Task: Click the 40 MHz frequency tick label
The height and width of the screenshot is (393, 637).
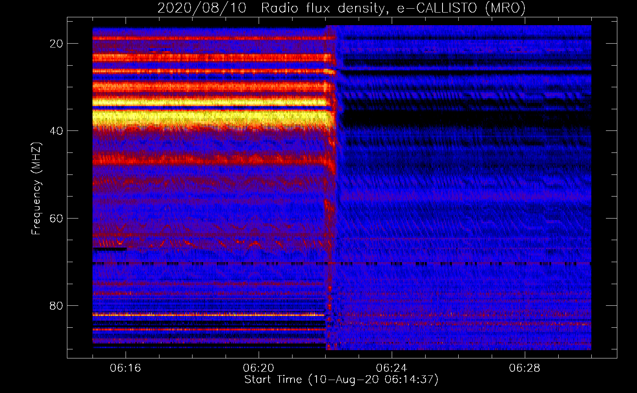Action: 56,131
